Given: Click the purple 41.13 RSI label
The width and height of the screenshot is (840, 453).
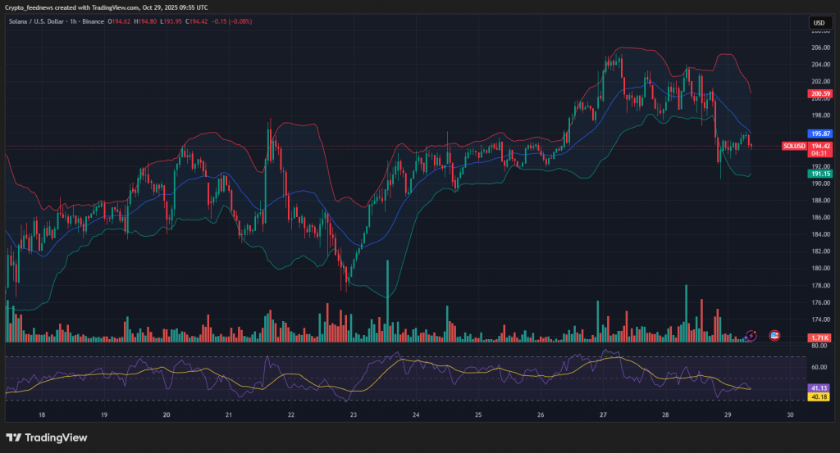Looking at the screenshot, I should point(819,388).
